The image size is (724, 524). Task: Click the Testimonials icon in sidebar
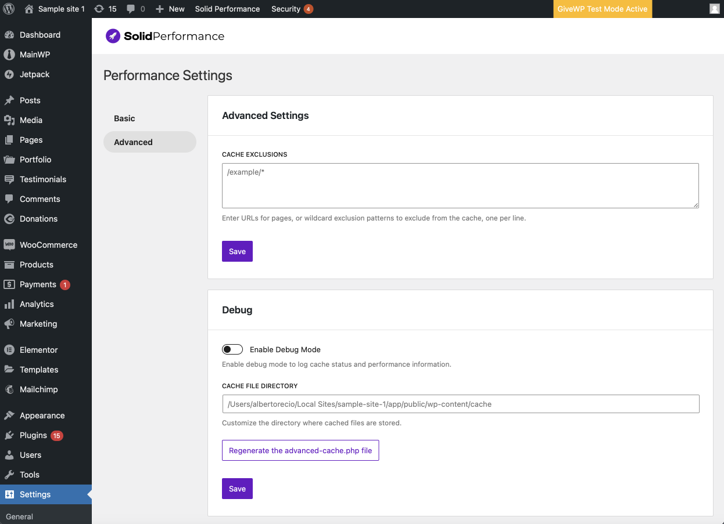[9, 179]
